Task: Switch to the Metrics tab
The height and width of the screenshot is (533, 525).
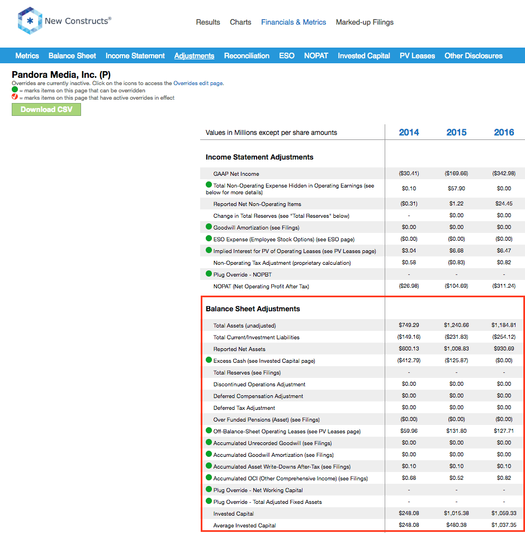Action: pyautogui.click(x=27, y=56)
